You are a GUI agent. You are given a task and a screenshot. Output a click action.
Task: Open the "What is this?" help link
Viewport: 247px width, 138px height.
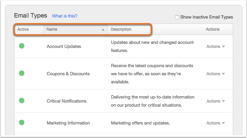click(65, 16)
